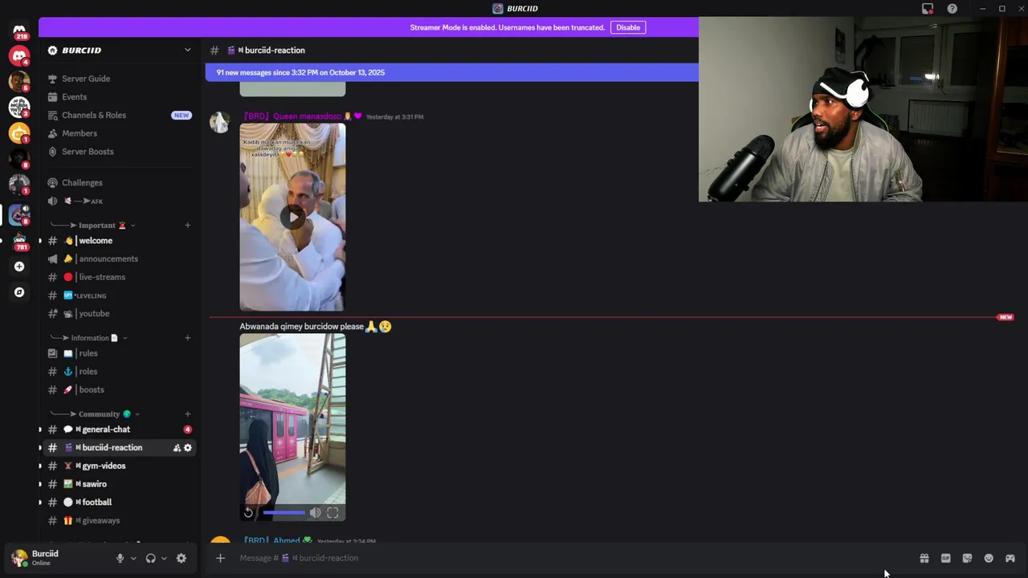Click Add a Server plus icon
The image size is (1028, 578).
[x=19, y=267]
